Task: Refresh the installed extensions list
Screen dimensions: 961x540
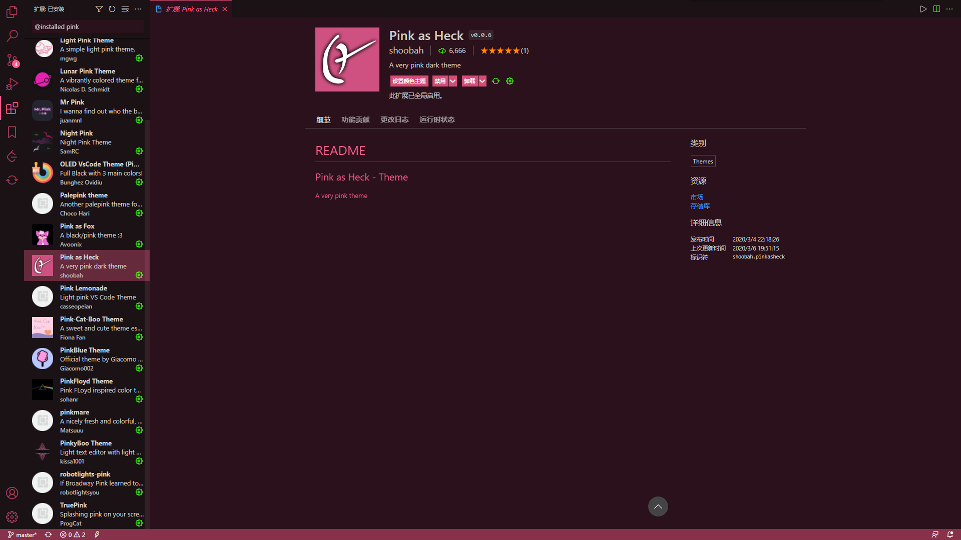Action: pos(112,9)
